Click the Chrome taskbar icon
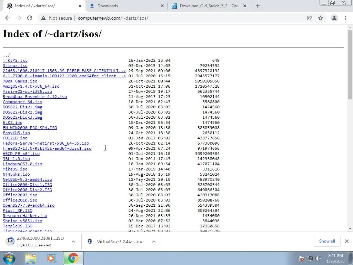Image resolution: width=353 pixels, height=265 pixels. pos(73,258)
